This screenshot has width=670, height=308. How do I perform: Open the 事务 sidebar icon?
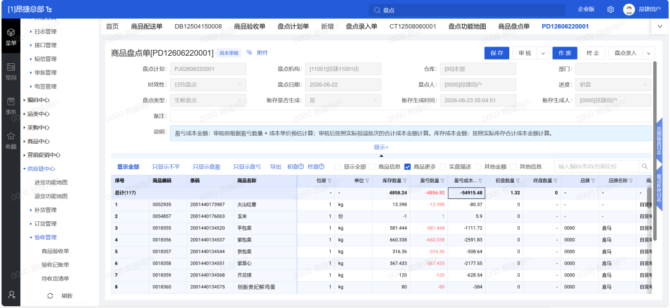tap(11, 102)
